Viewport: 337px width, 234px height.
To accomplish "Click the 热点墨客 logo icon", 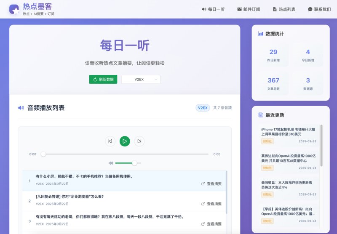I will [x=14, y=9].
